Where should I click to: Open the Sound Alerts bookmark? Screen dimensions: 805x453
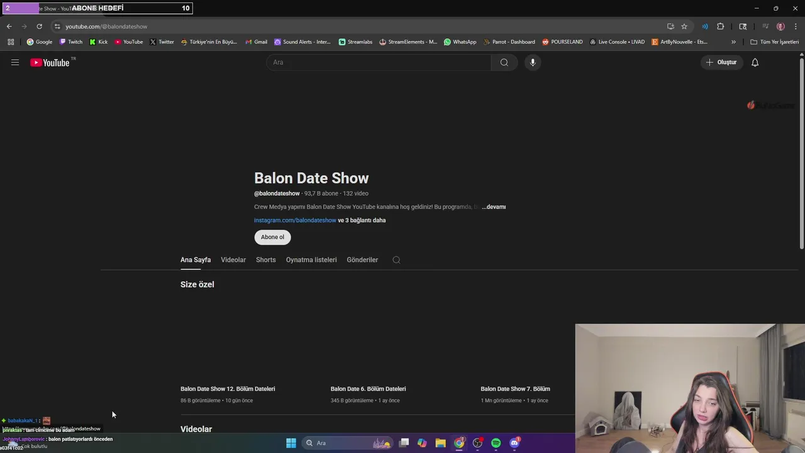tap(303, 42)
